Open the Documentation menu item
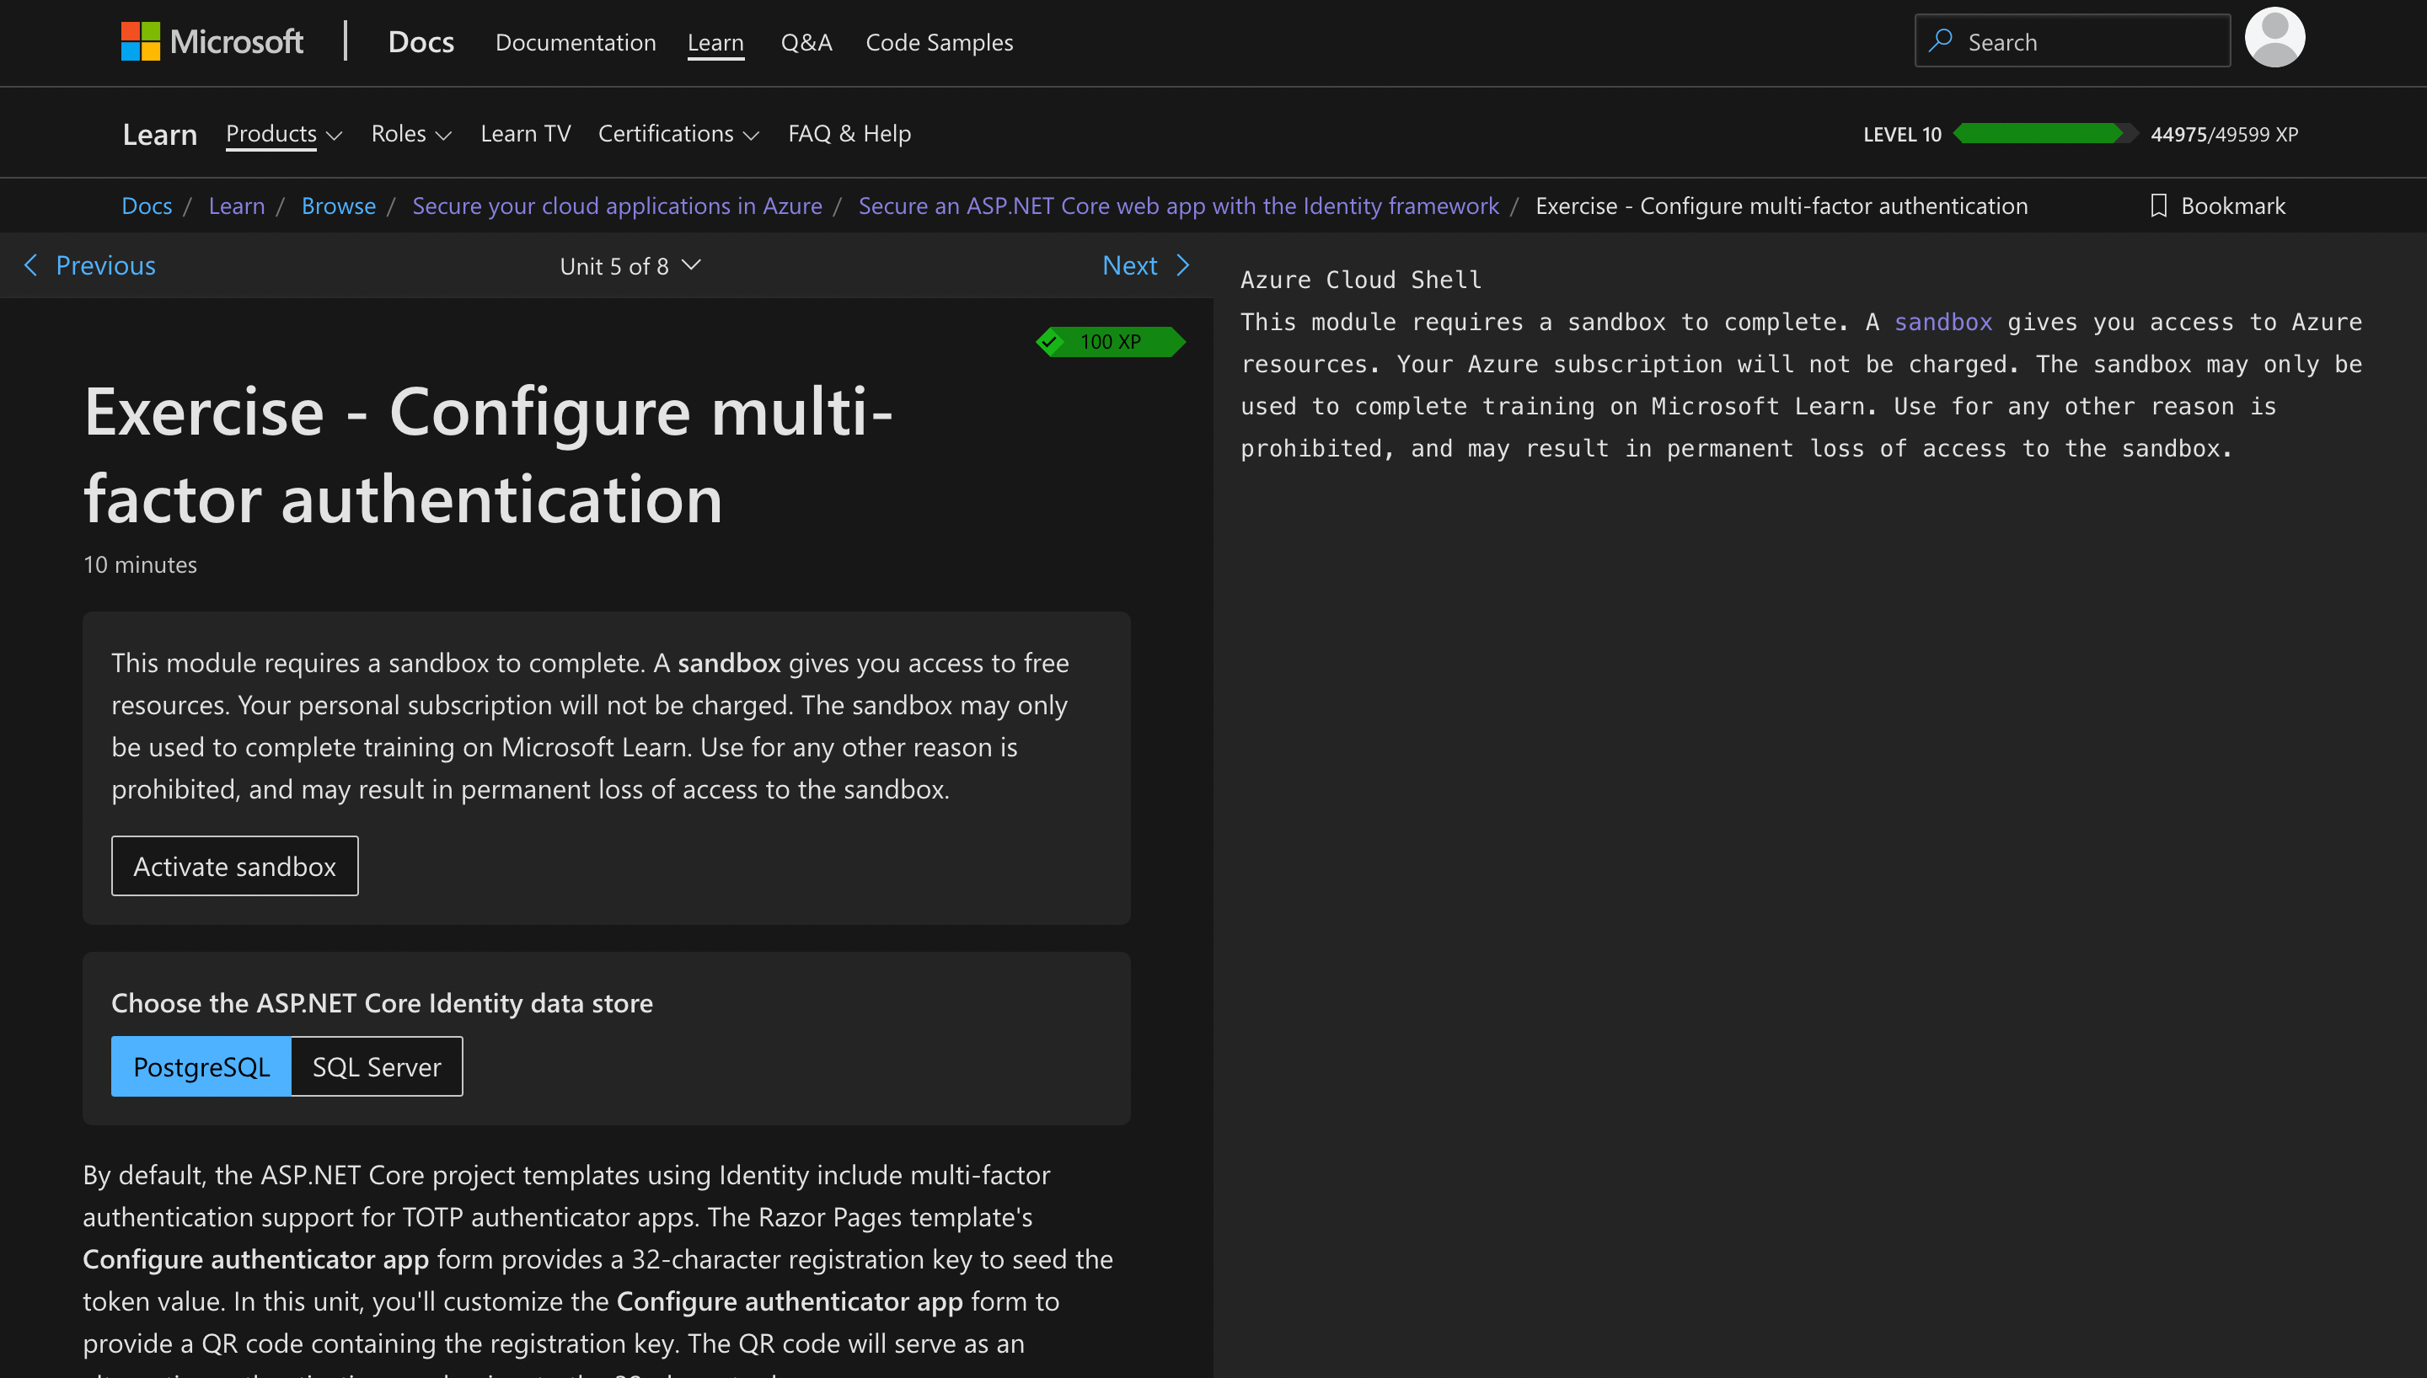The height and width of the screenshot is (1378, 2427). (576, 41)
